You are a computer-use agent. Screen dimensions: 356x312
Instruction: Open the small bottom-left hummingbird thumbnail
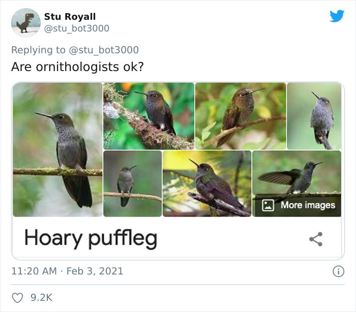[132, 184]
